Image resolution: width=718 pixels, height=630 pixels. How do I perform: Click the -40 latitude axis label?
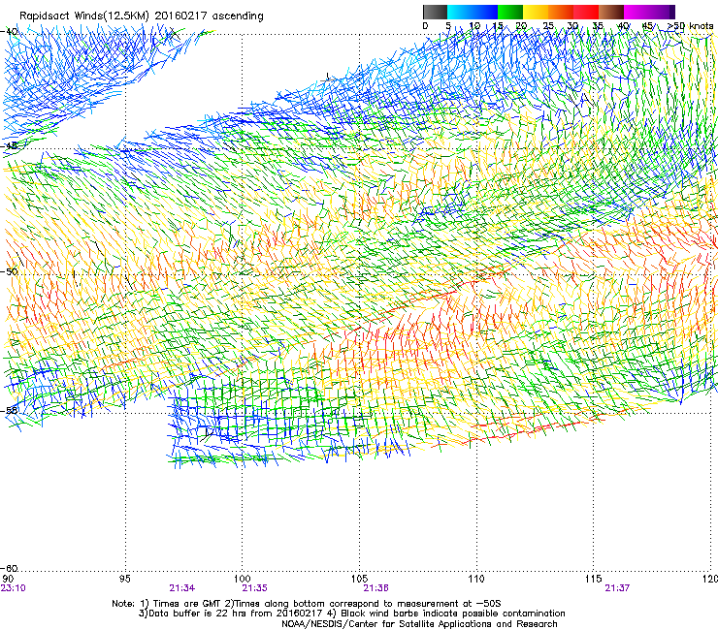[10, 31]
